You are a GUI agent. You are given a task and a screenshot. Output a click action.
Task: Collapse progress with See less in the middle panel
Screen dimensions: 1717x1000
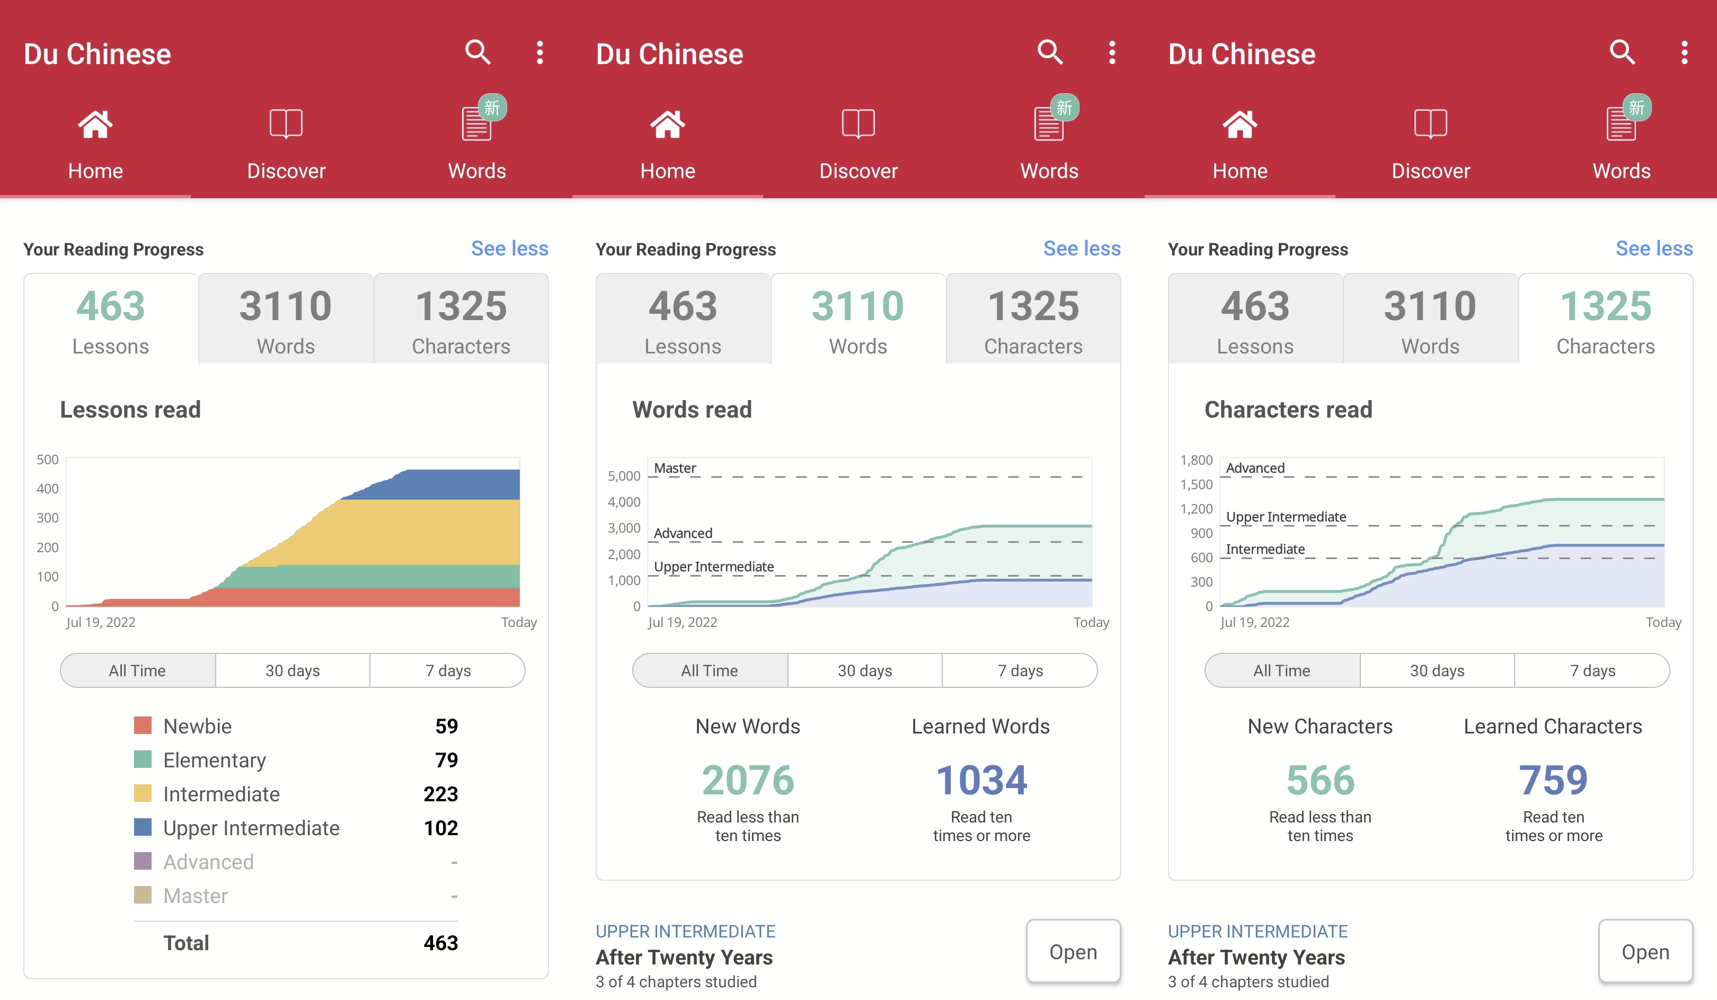[x=1082, y=249]
